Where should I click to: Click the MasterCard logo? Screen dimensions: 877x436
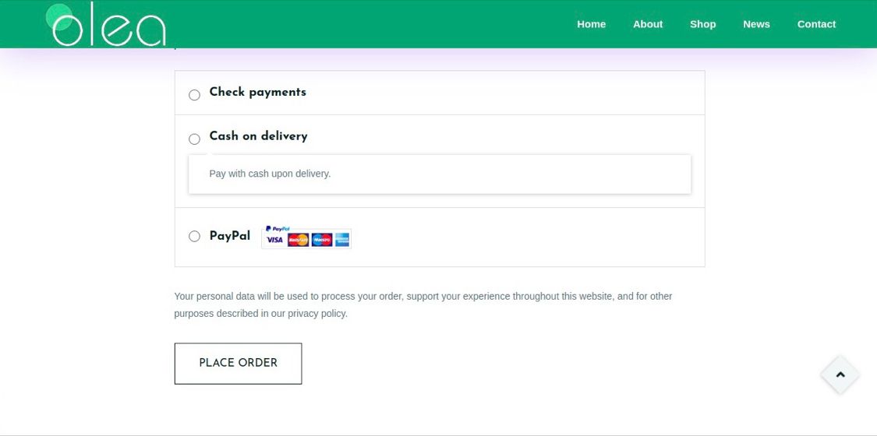point(298,240)
